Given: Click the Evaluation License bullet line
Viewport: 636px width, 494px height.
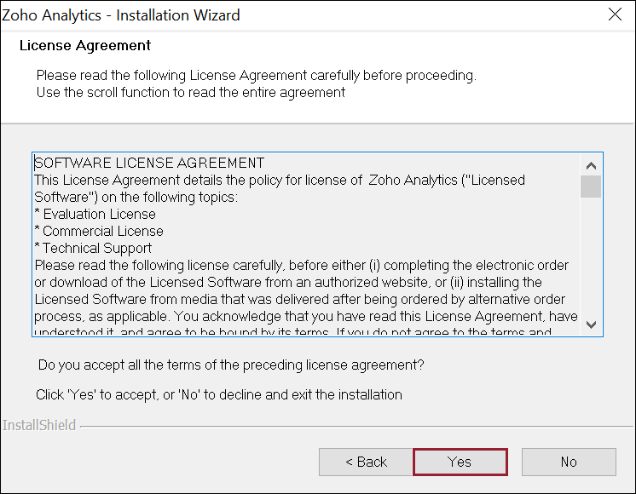Looking at the screenshot, I should [x=95, y=214].
